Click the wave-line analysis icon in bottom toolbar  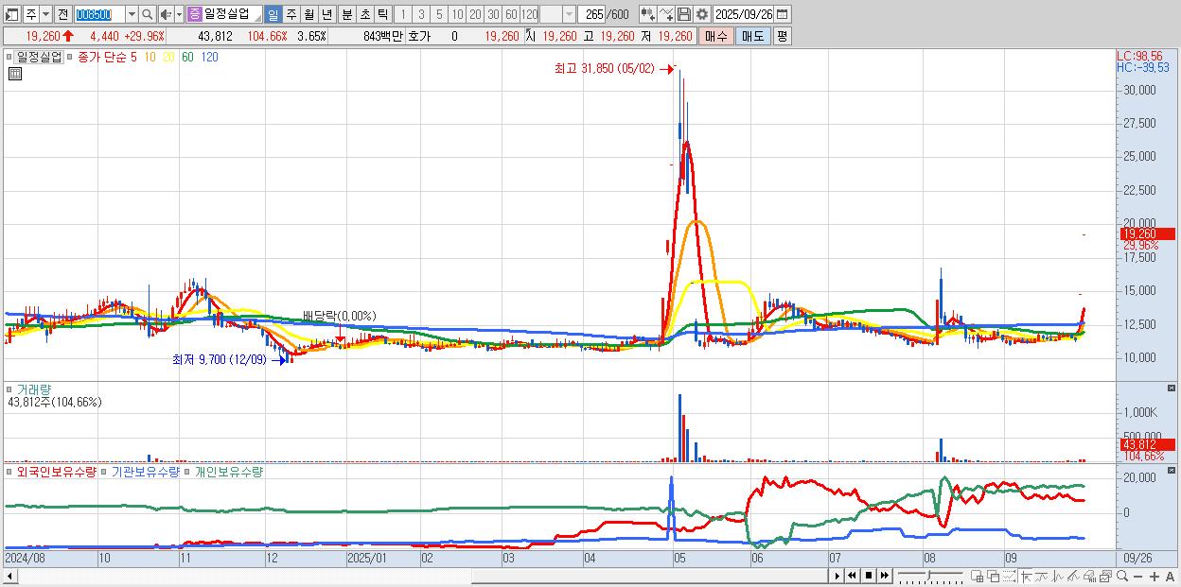point(1058,576)
